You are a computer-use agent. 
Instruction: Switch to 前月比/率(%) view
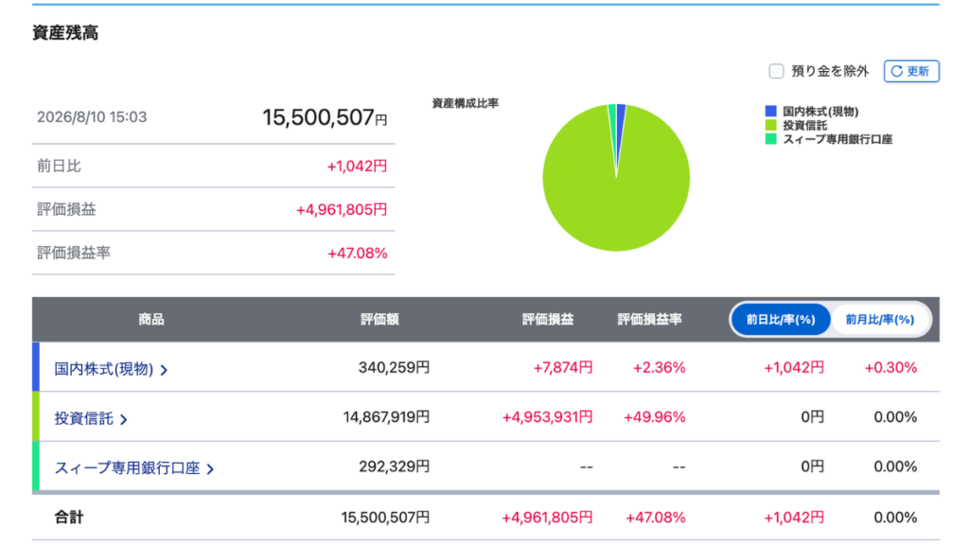click(879, 320)
